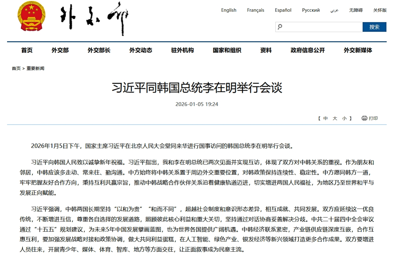Switch to English language version
Image resolution: width=395 pixels, height=256 pixels.
click(229, 10)
